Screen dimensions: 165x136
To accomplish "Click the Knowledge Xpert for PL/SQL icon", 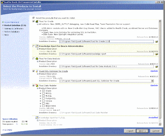I will coord(37,118).
